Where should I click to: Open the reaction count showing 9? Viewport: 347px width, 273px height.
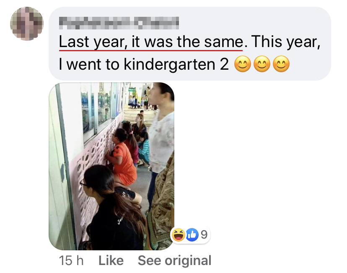pyautogui.click(x=204, y=235)
